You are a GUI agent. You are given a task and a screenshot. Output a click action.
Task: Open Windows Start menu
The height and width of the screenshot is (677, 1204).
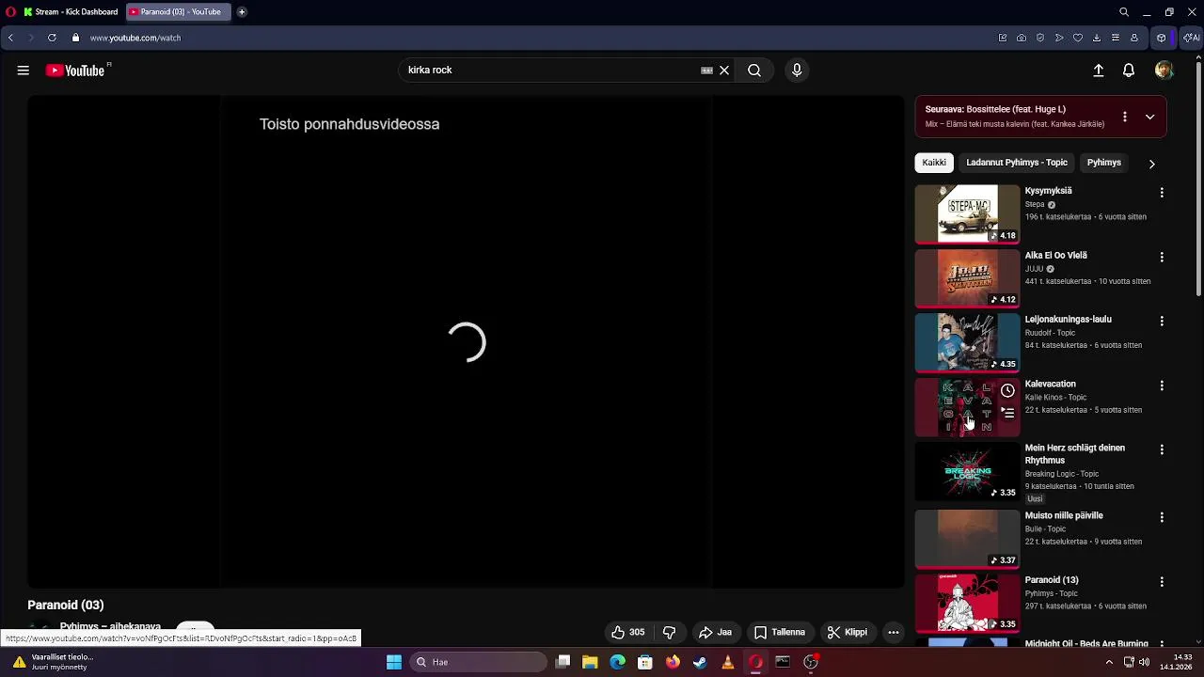[x=394, y=662]
